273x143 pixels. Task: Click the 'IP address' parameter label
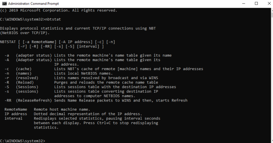[x=16, y=114]
